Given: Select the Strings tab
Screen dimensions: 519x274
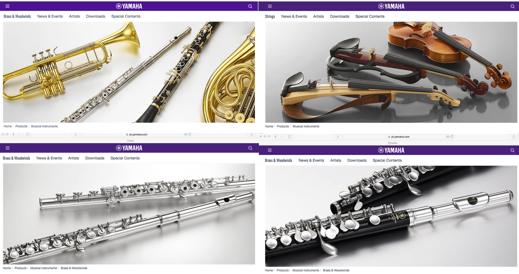Looking at the screenshot, I should click(x=270, y=16).
